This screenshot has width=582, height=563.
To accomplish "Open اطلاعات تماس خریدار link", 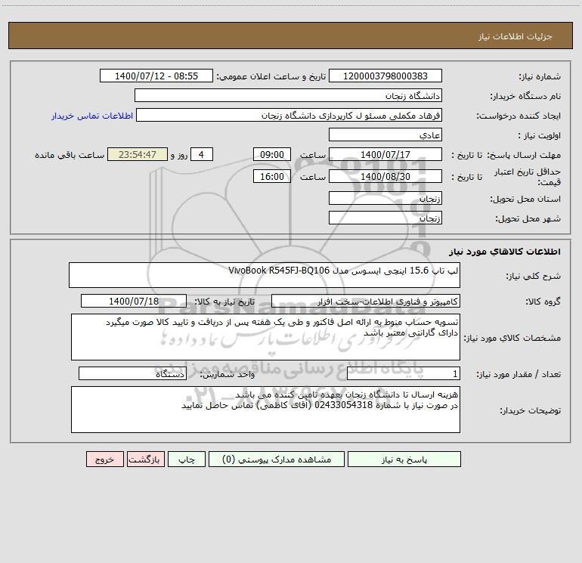I will tap(92, 116).
